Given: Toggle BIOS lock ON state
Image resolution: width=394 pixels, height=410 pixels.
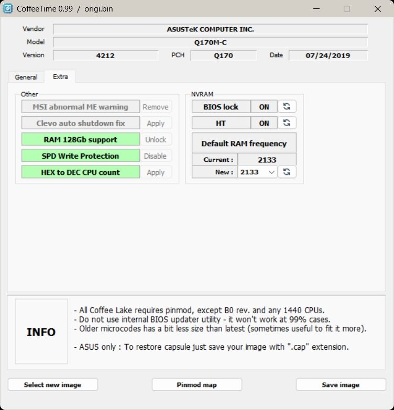Looking at the screenshot, I should click(264, 107).
